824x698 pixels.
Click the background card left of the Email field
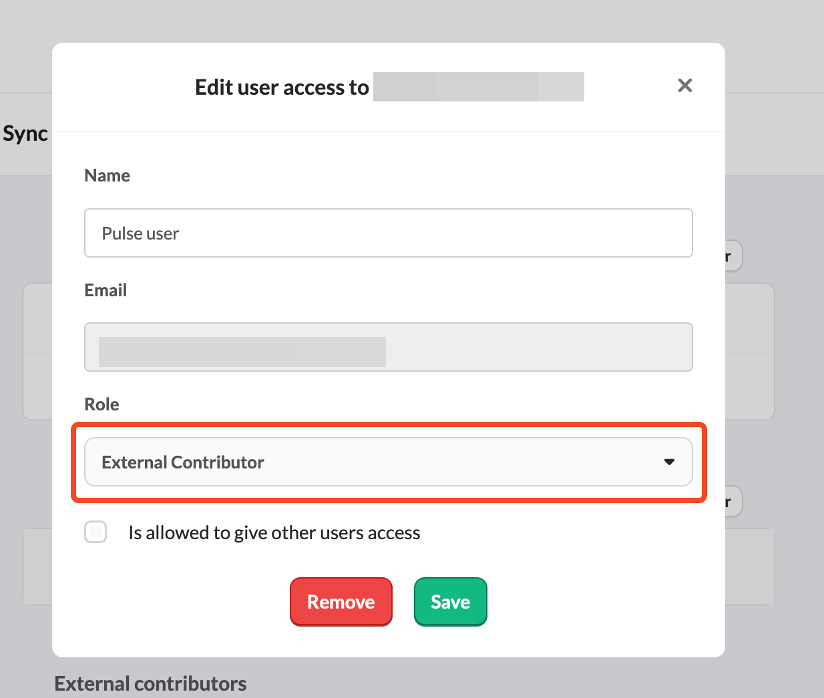pyautogui.click(x=37, y=320)
